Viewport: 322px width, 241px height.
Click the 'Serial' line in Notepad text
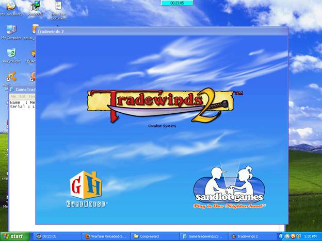22,107
